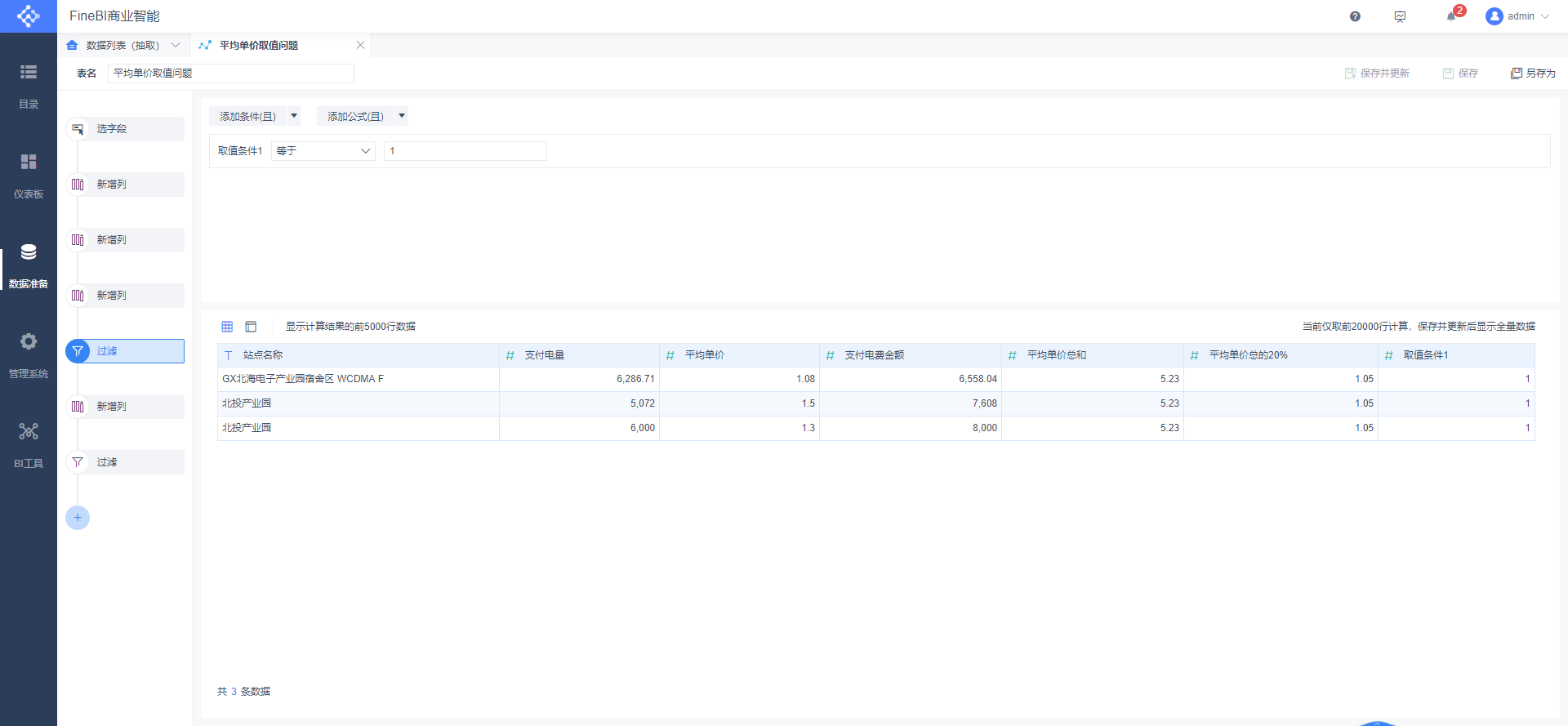Close the 平均单价取值问题 tab
The height and width of the screenshot is (726, 1568).
[360, 45]
